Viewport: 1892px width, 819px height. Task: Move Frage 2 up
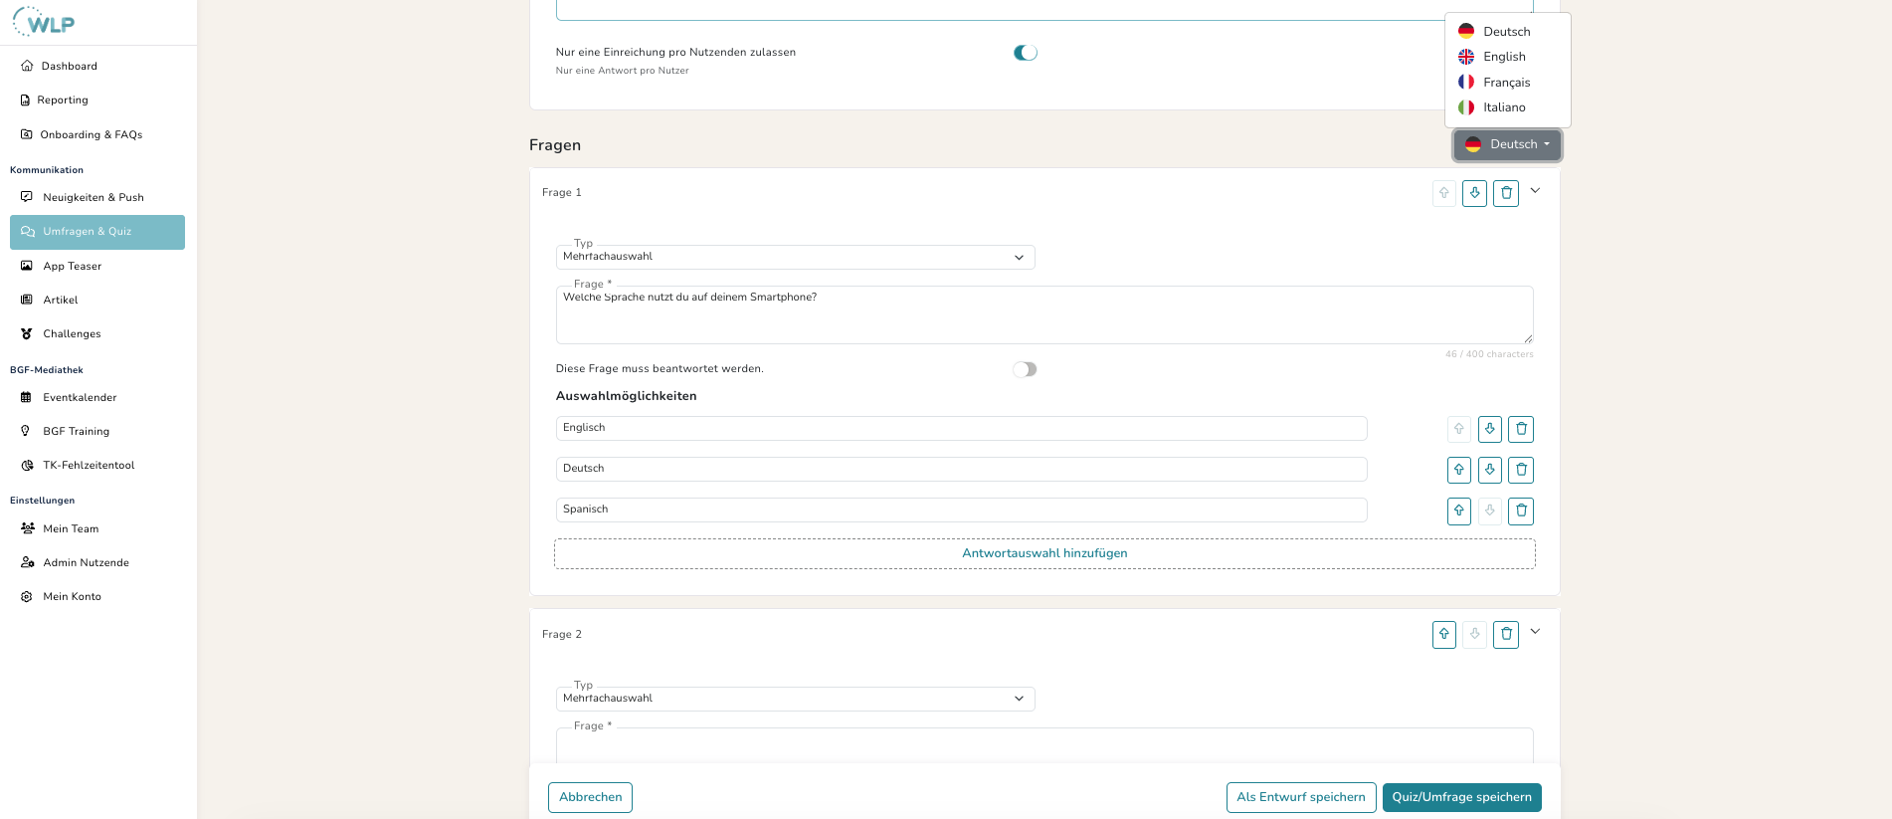click(x=1443, y=634)
